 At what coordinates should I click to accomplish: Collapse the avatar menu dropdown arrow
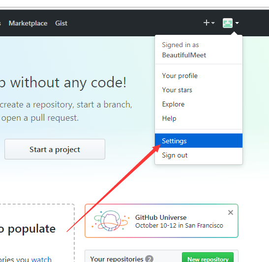tap(237, 23)
